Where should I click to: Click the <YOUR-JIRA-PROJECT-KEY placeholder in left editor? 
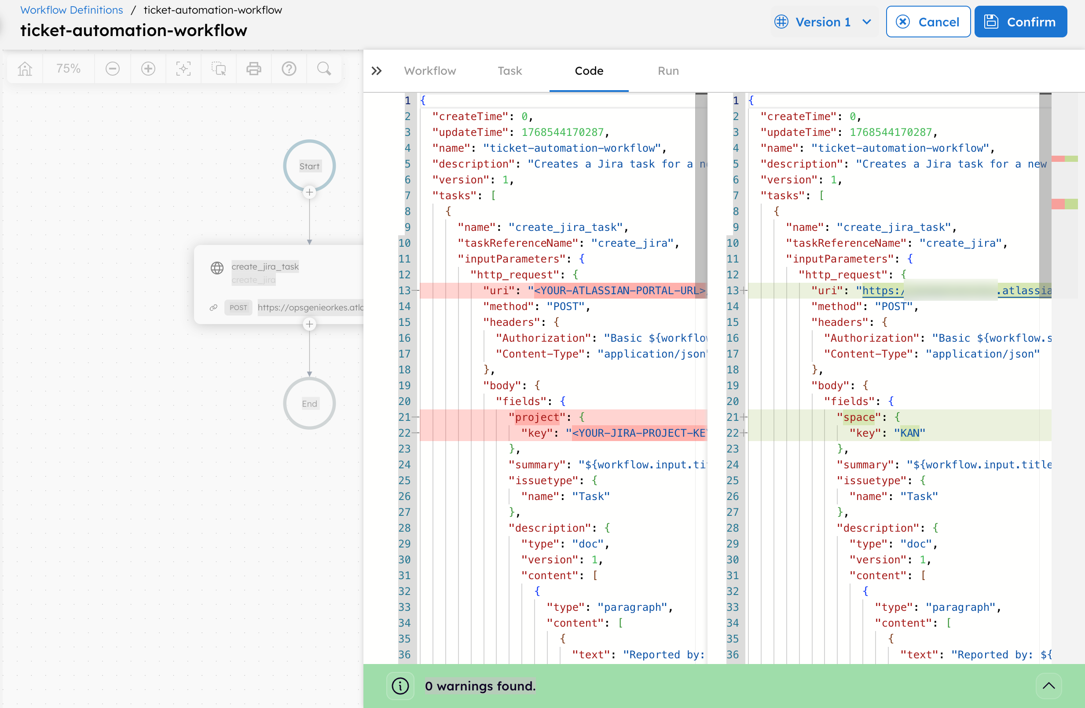tap(639, 433)
